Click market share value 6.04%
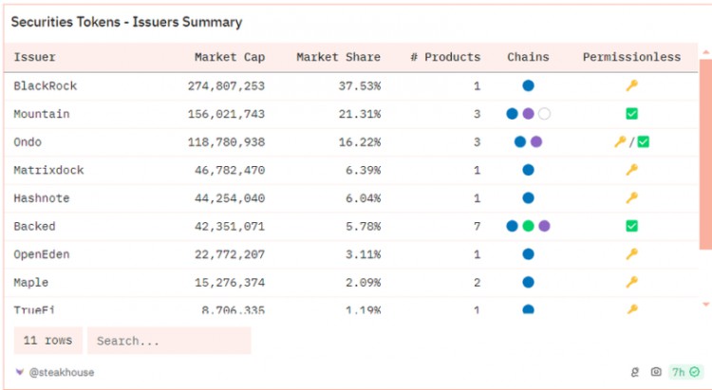 [x=364, y=198]
